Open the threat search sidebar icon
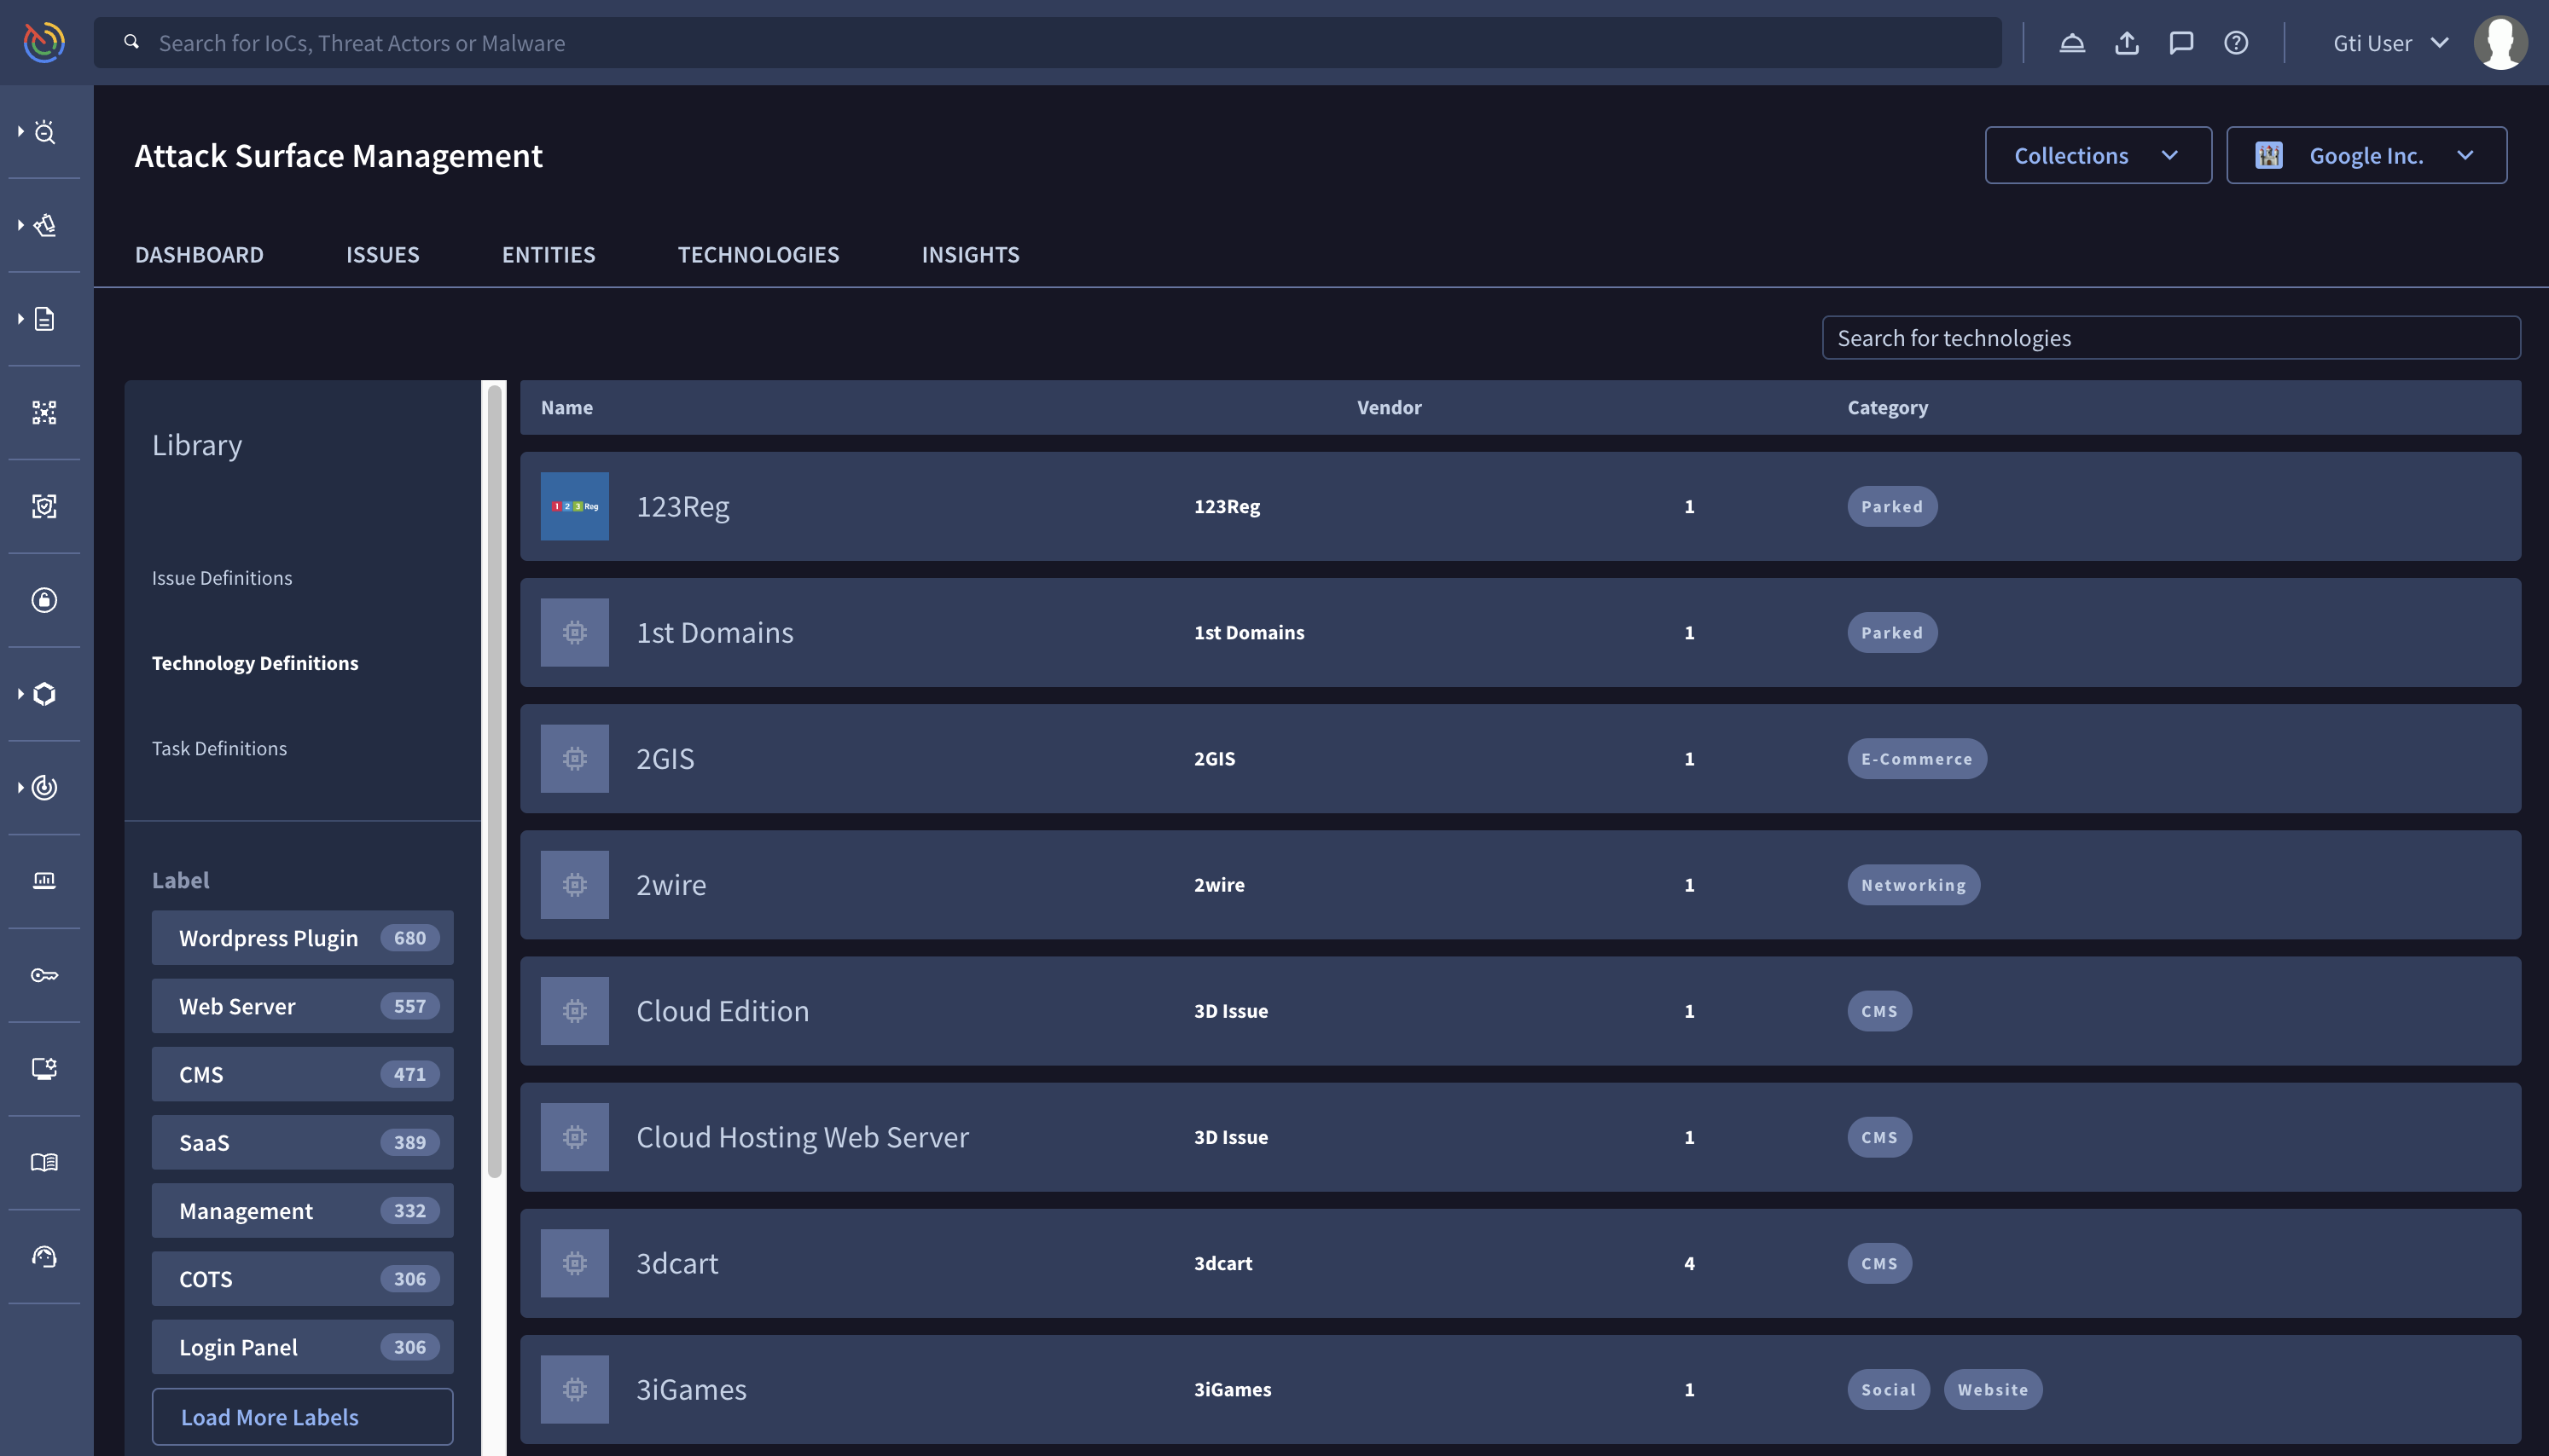 [45, 132]
